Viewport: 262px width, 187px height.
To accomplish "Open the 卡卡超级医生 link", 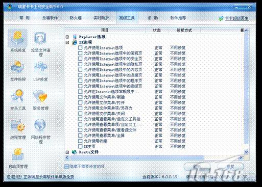I will click(x=237, y=18).
